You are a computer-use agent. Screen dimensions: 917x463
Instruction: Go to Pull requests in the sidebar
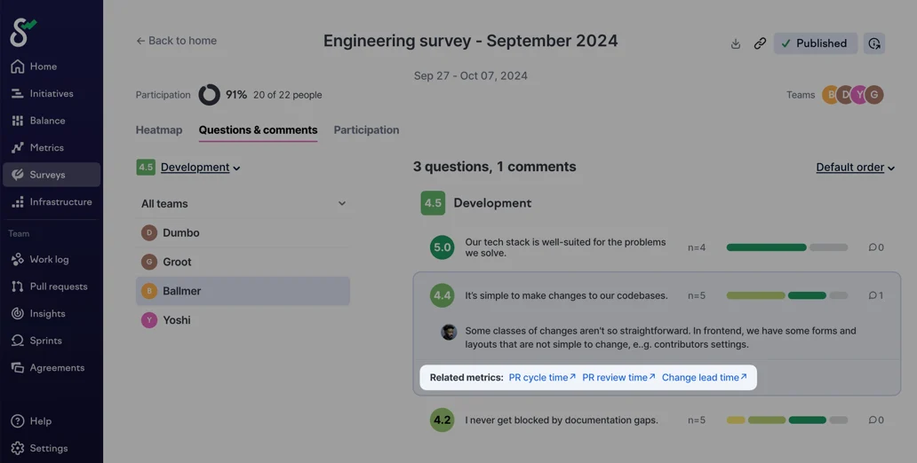coord(58,286)
